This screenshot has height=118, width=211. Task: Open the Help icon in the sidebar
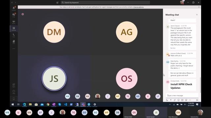click(x=14, y=92)
